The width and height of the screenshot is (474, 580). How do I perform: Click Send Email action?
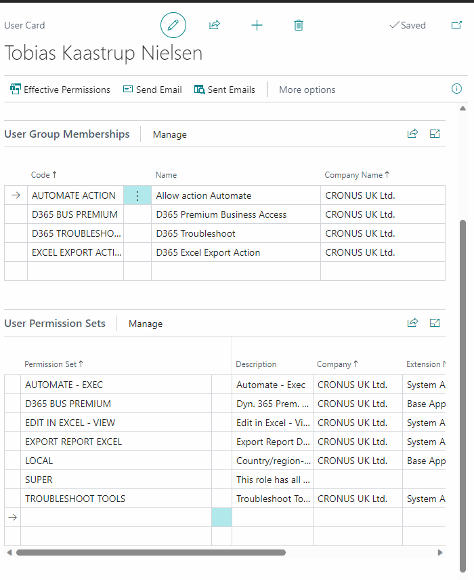coord(152,90)
